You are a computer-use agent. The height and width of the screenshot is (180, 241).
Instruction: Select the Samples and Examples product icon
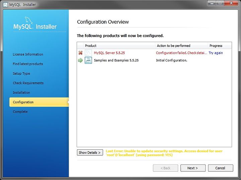[88, 60]
